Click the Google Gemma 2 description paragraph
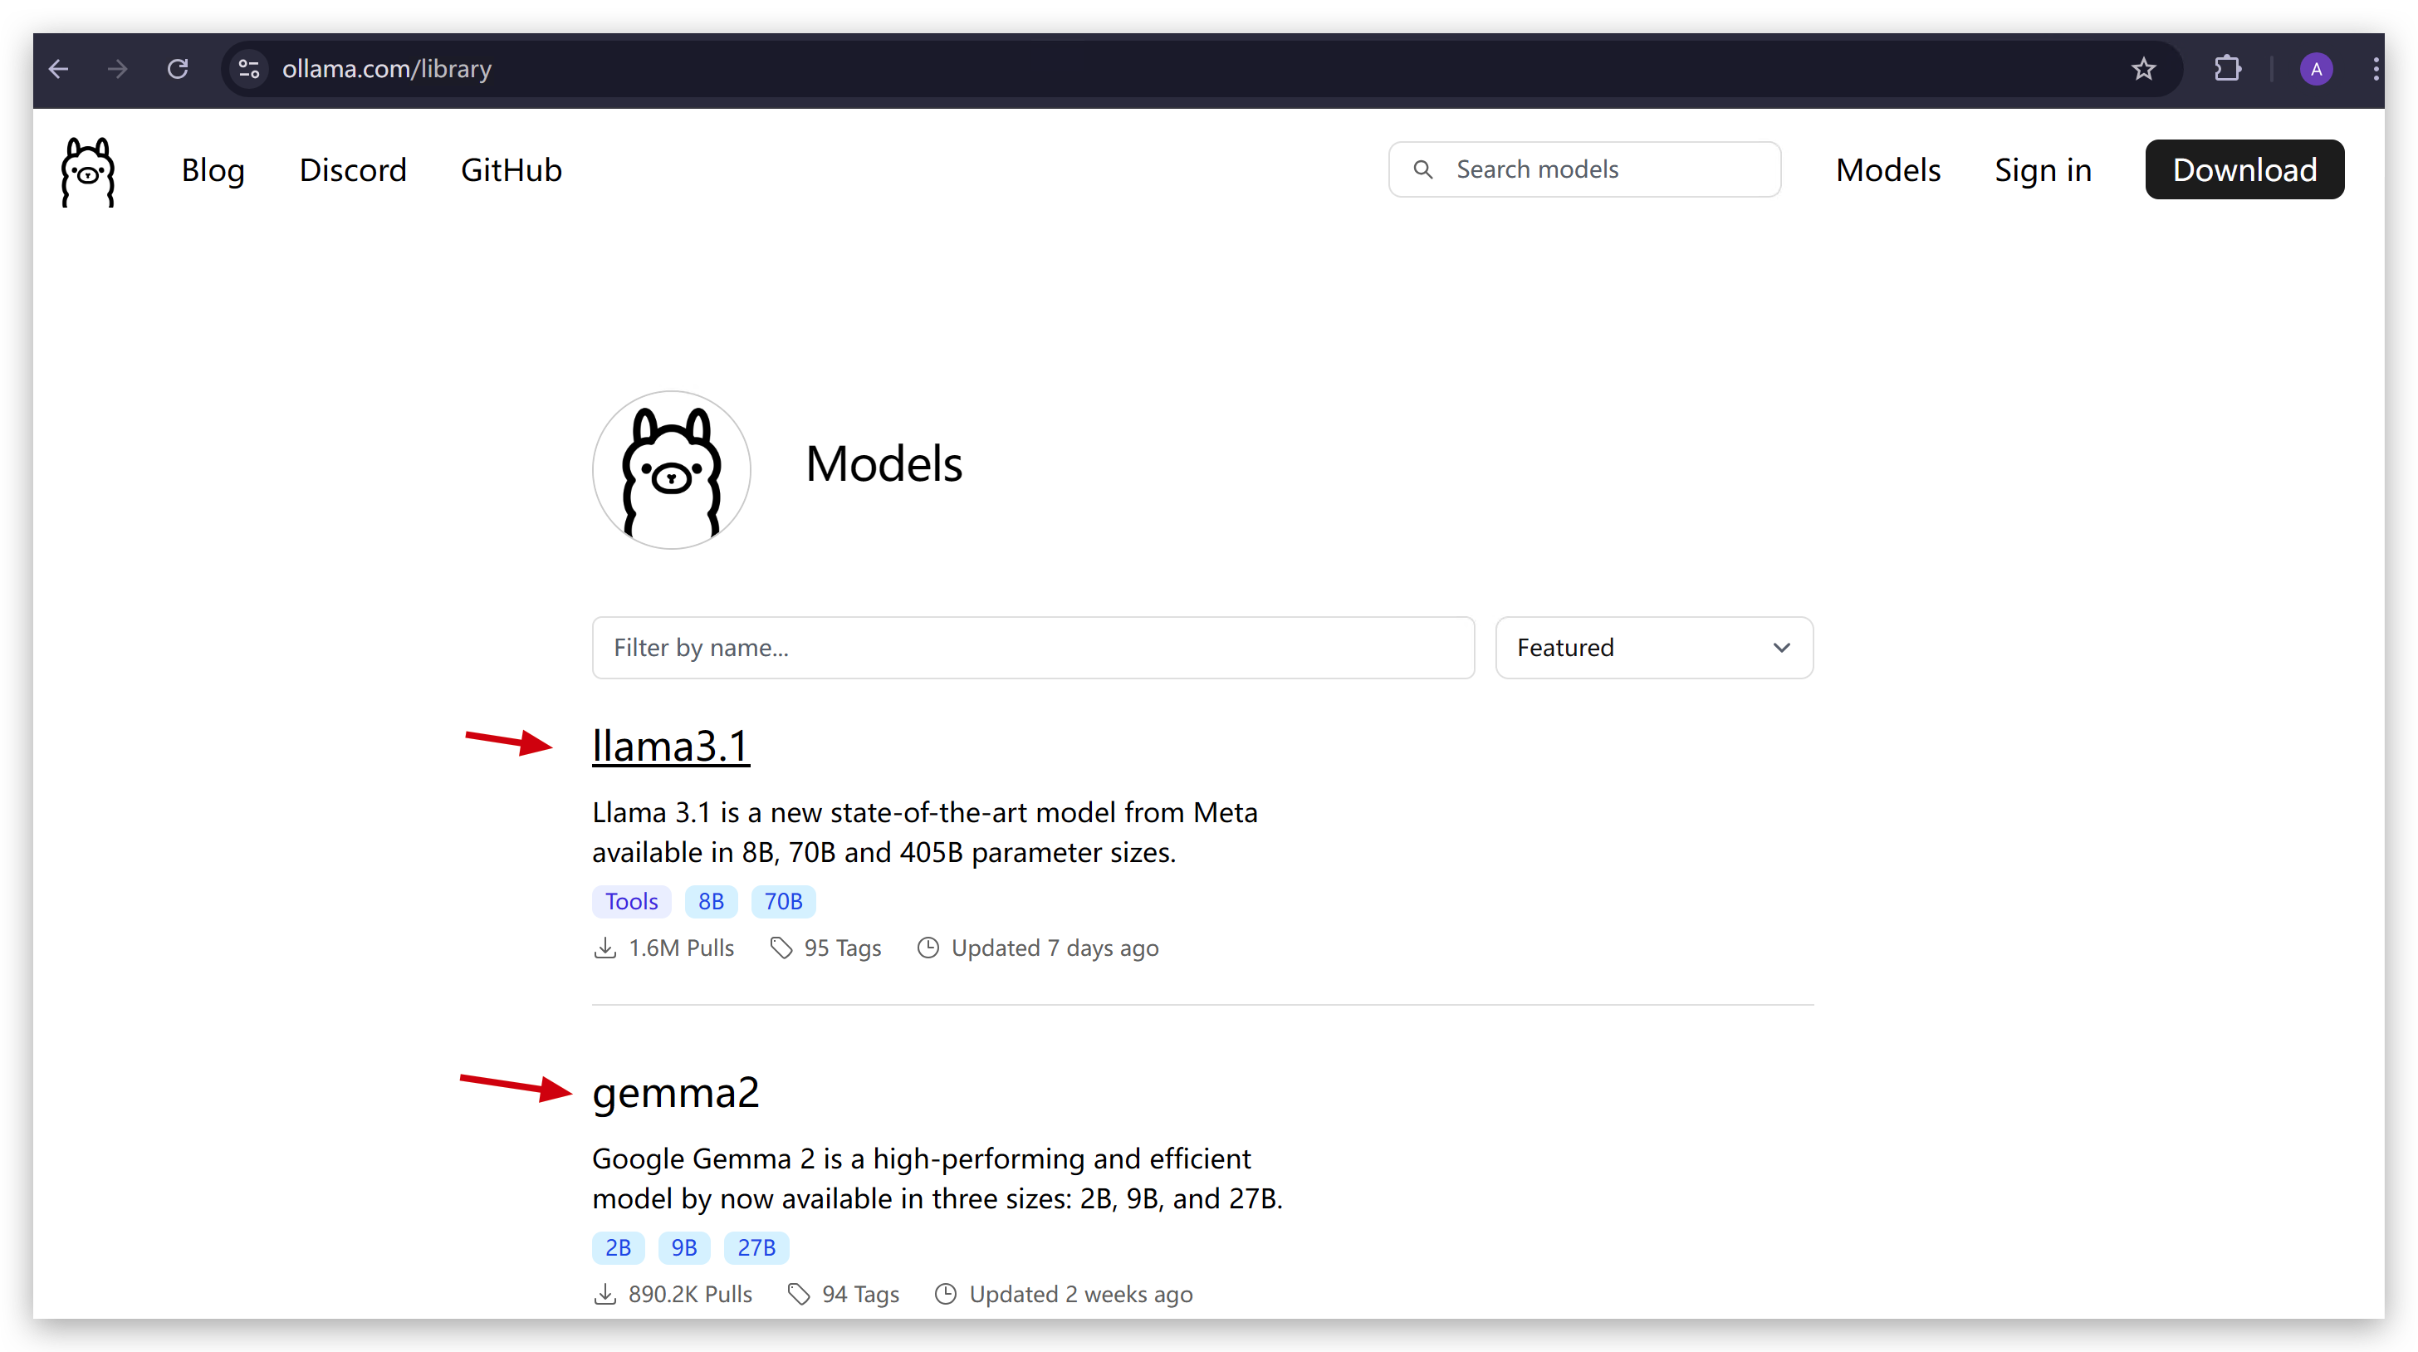 coord(937,1178)
